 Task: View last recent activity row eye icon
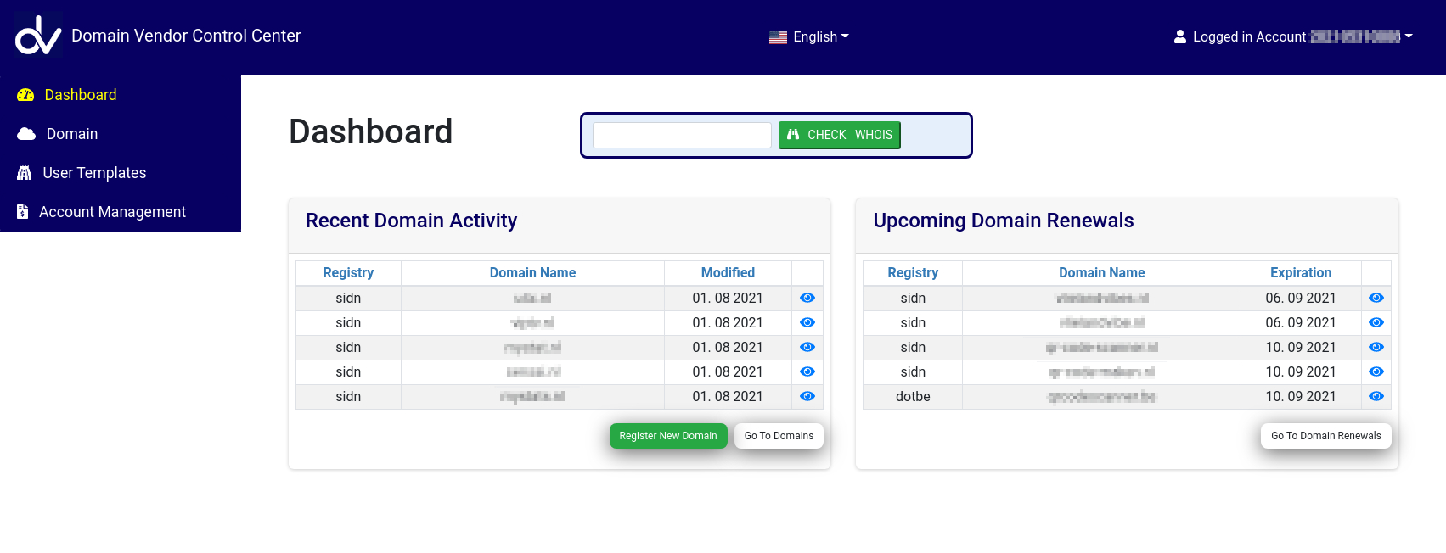(x=807, y=397)
